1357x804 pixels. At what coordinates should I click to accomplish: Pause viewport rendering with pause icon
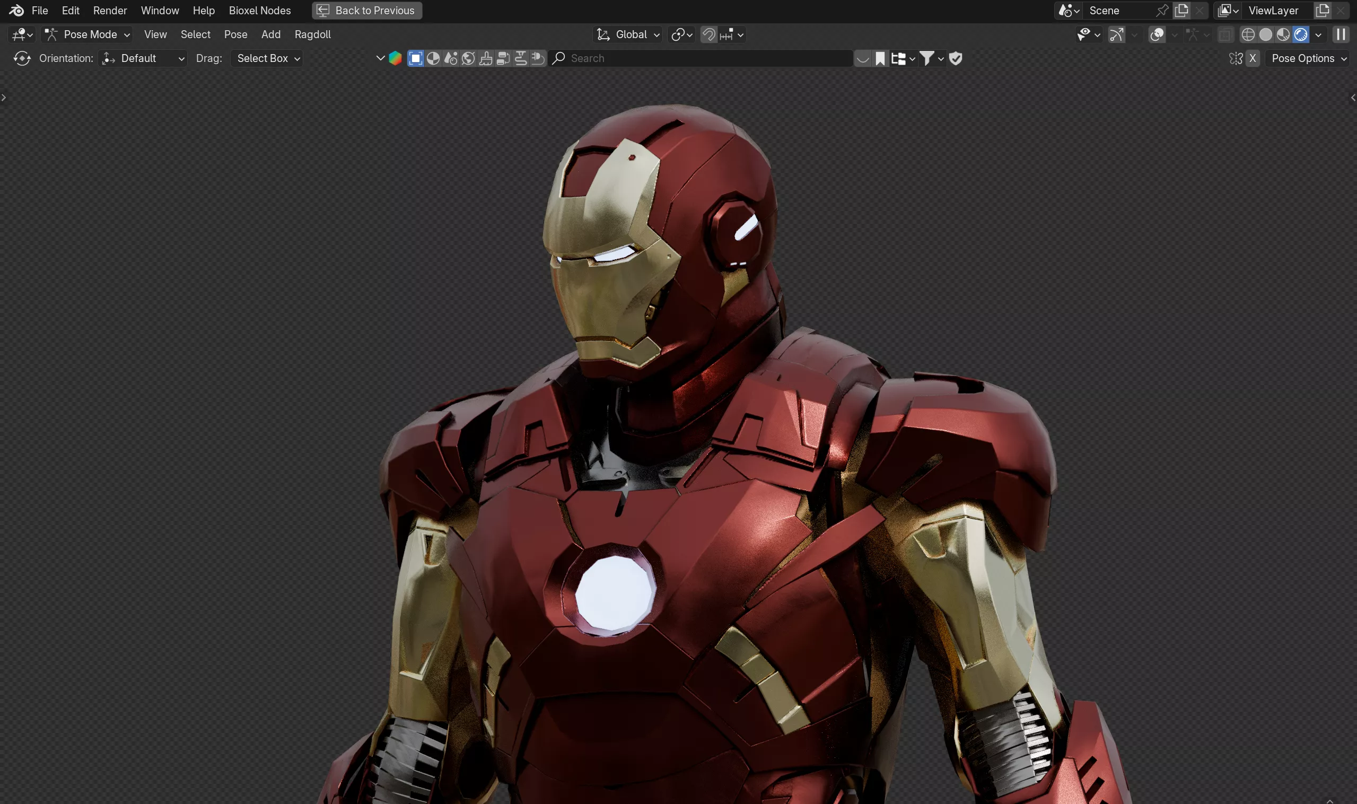[1341, 34]
